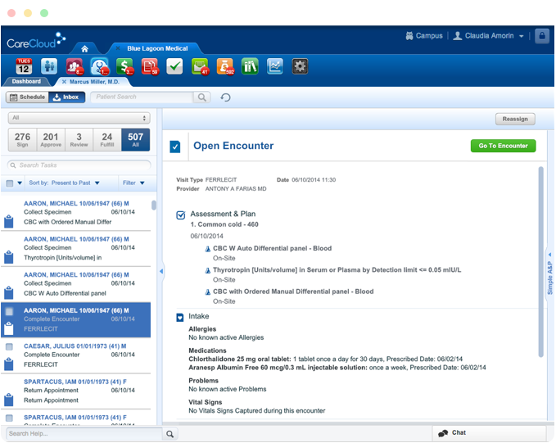This screenshot has height=443, width=556.
Task: Open the Claudia Amorin user menu
Action: (x=489, y=36)
